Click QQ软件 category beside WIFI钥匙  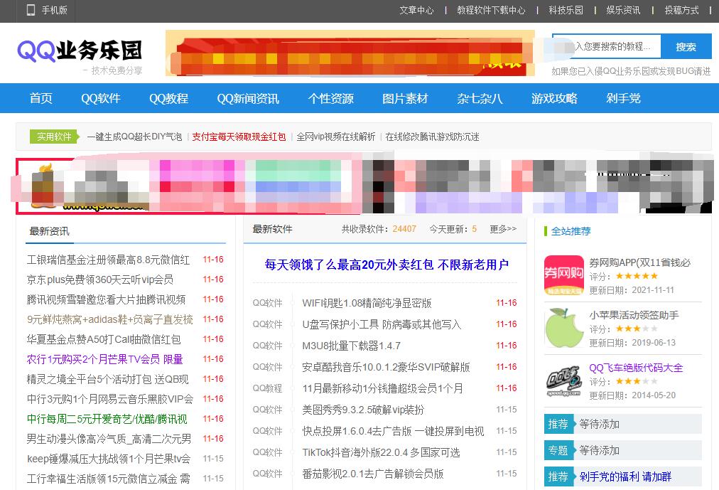[267, 303]
